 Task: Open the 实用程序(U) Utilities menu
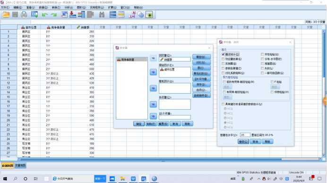pos(97,8)
